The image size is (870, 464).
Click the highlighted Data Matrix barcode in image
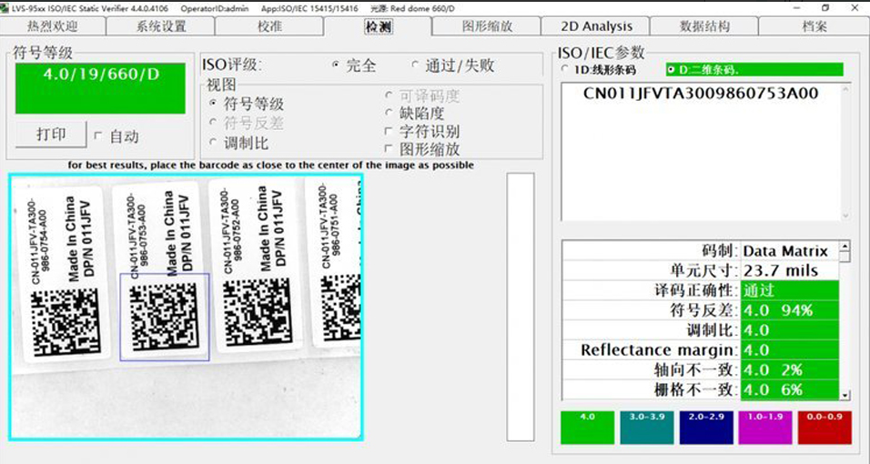(x=165, y=316)
